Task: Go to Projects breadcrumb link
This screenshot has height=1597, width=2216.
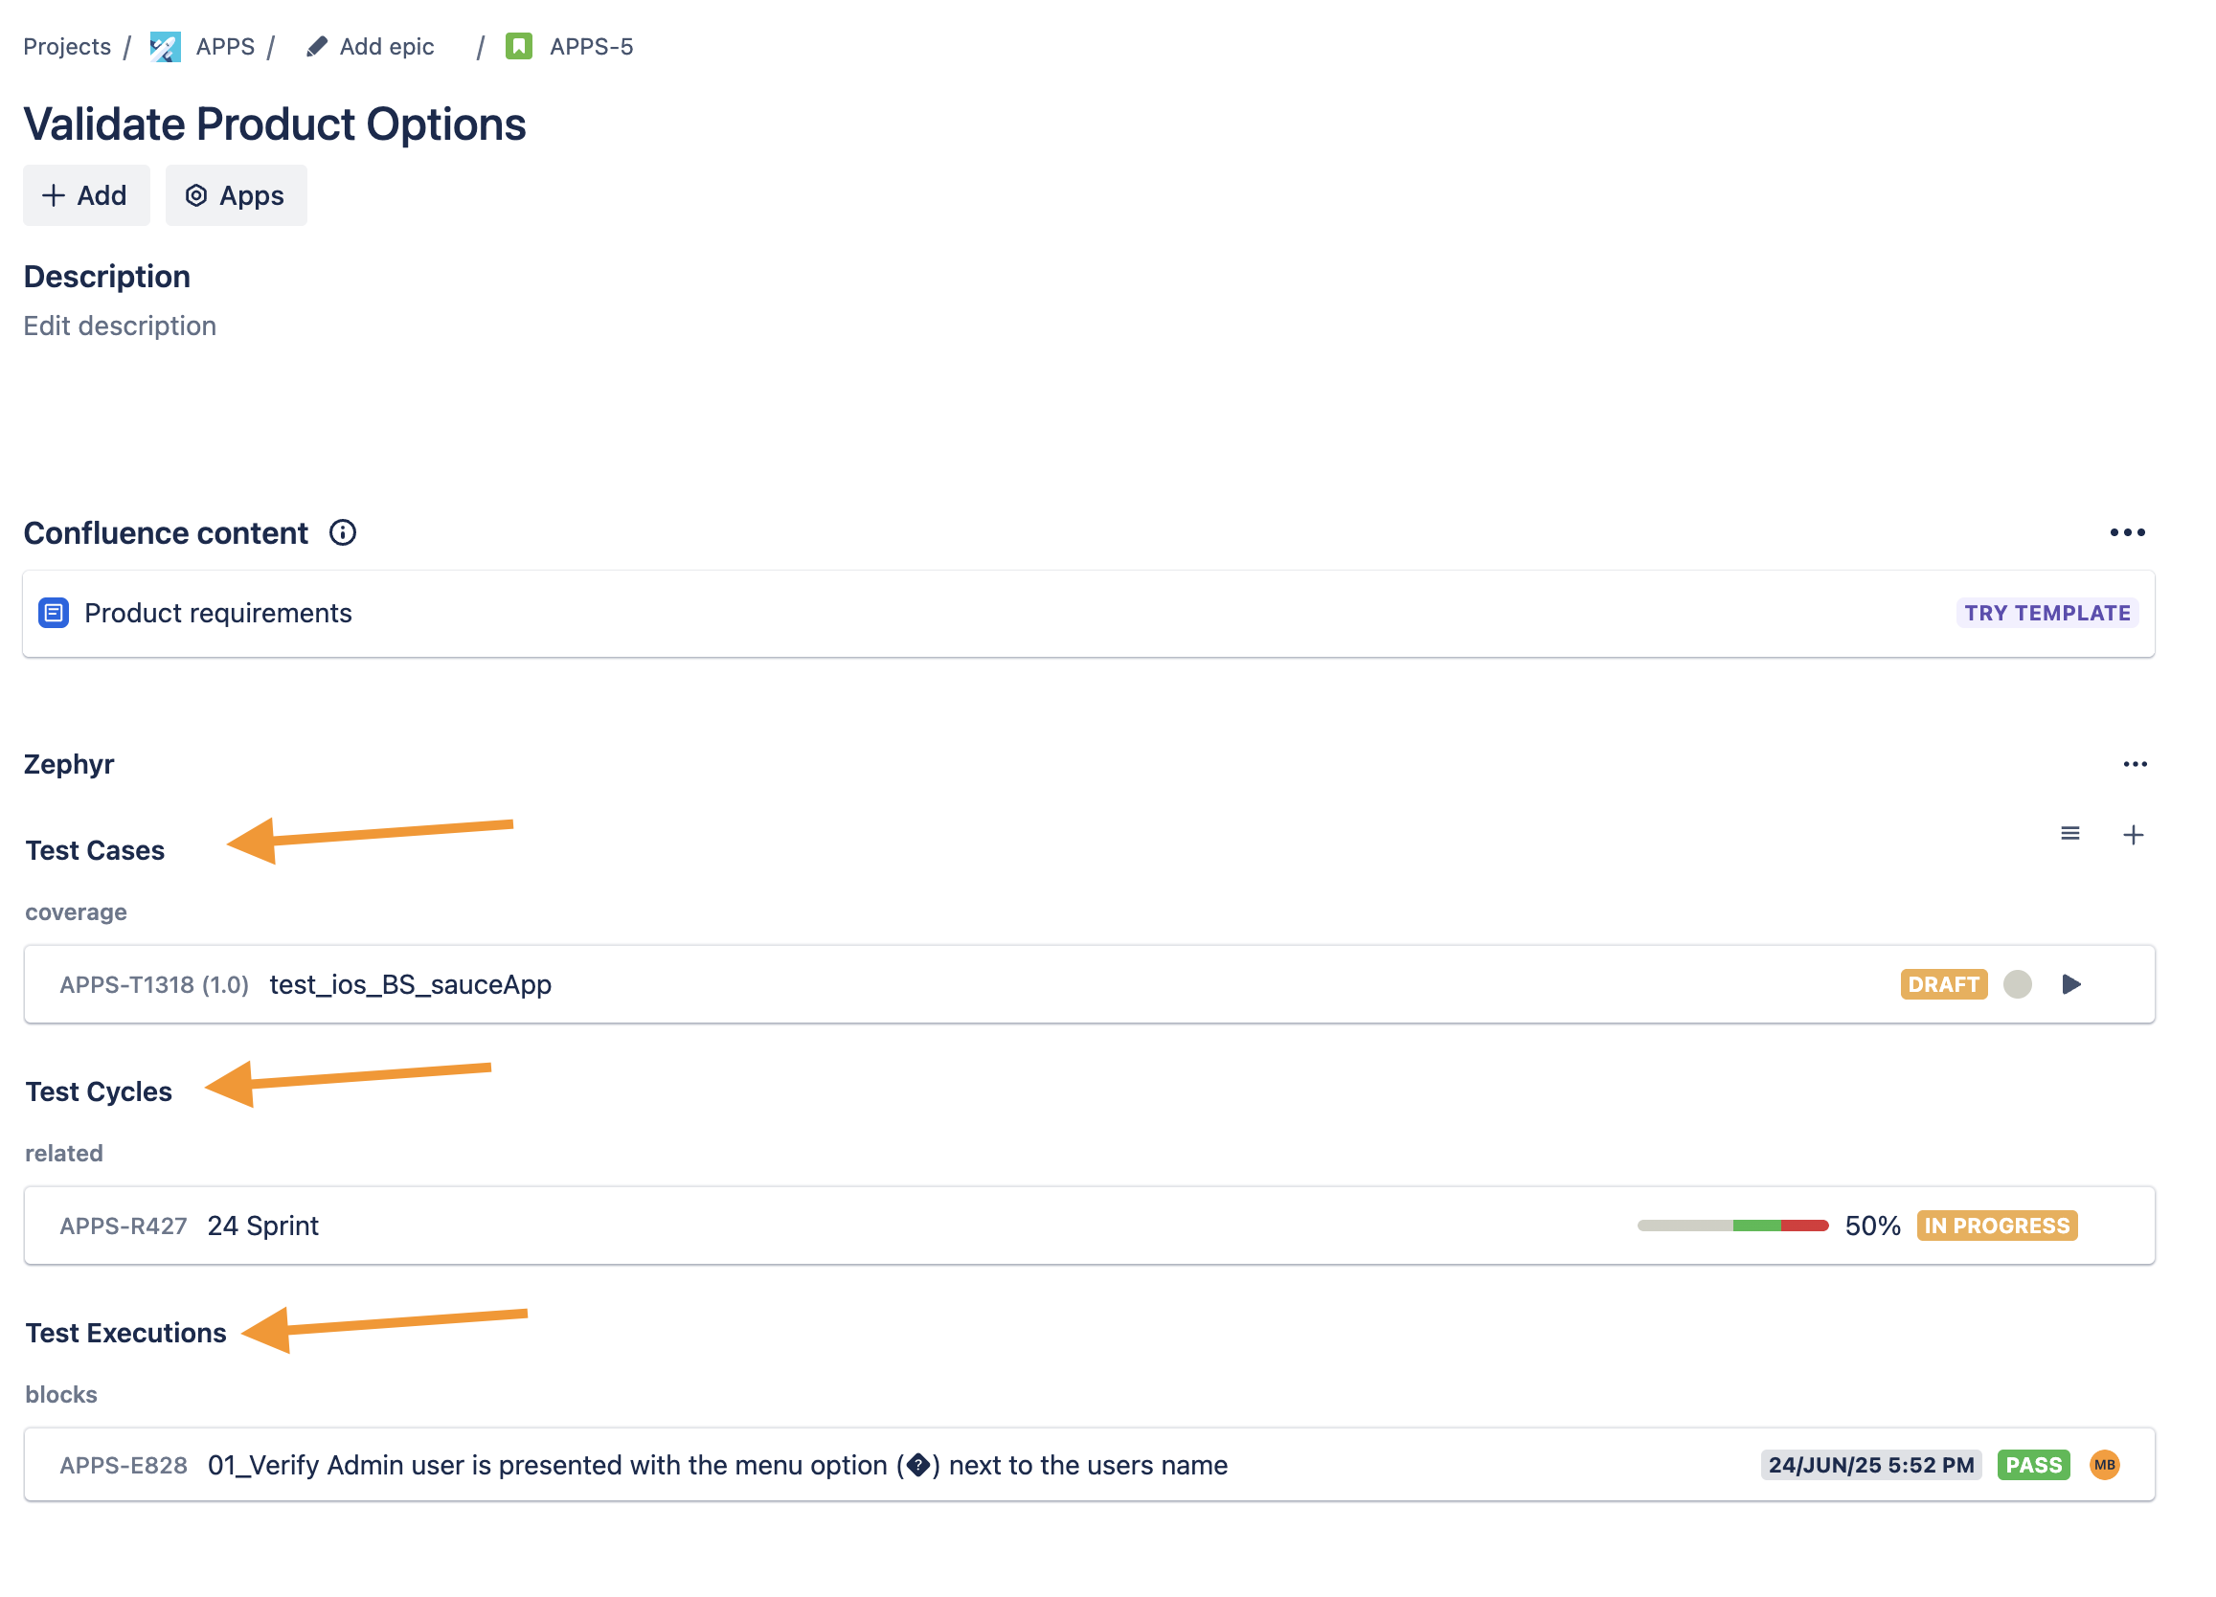Action: [x=67, y=47]
